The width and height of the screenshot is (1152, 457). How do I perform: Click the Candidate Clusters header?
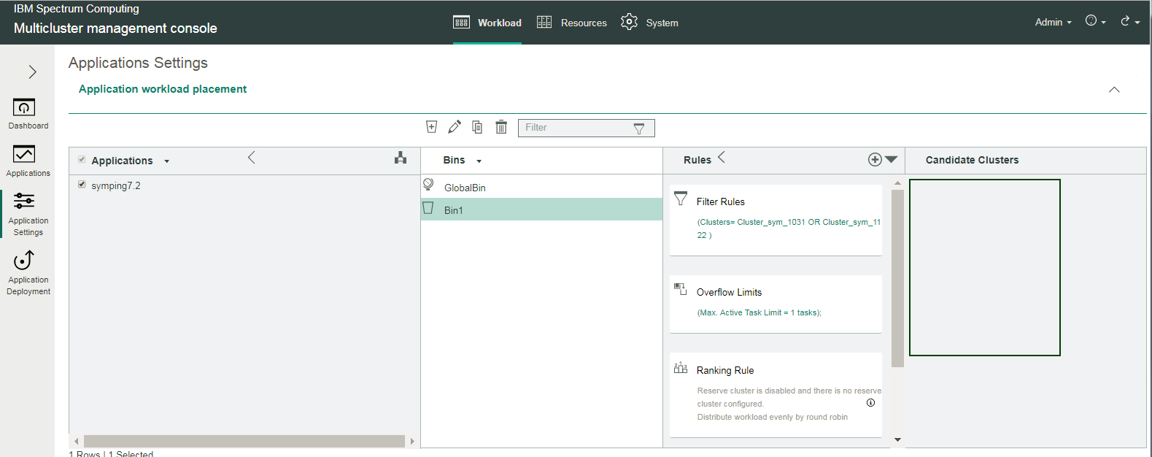(x=972, y=160)
